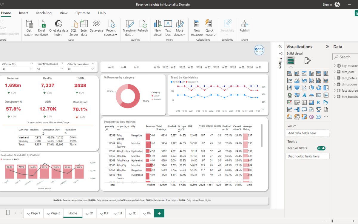Viewport: 358px width, 224px height.
Task: Open the More visuals dropdown
Action: (x=180, y=28)
